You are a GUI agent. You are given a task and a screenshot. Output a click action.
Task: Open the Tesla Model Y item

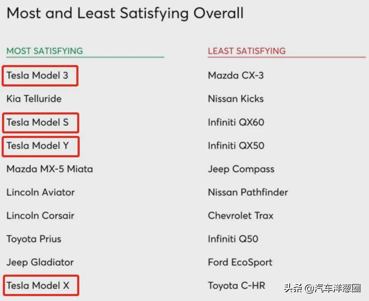pos(38,146)
